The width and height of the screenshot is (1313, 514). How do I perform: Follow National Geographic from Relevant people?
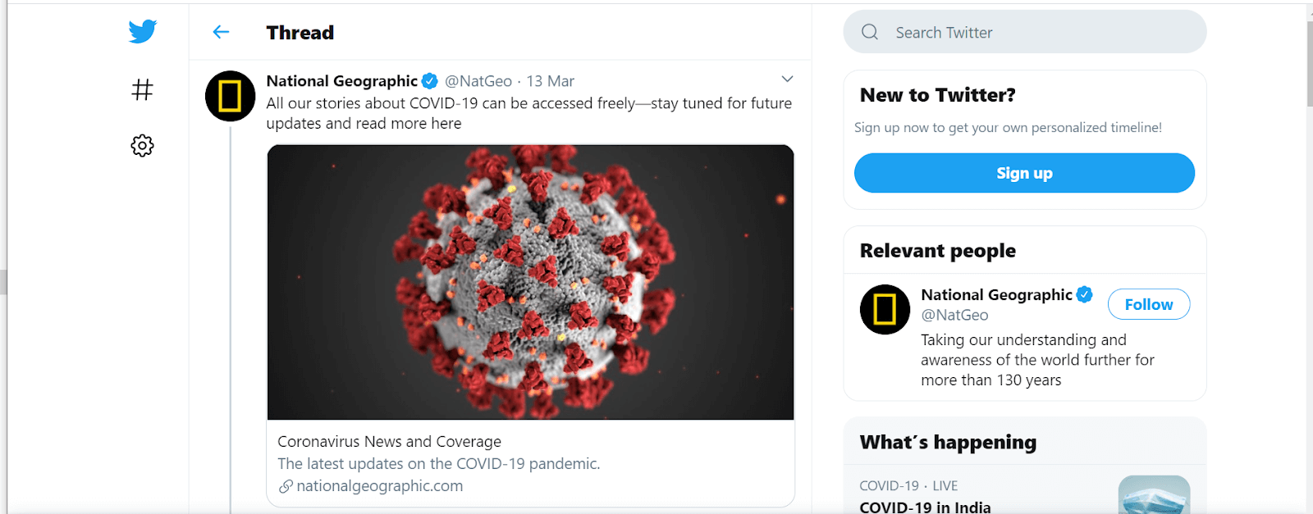pyautogui.click(x=1148, y=304)
